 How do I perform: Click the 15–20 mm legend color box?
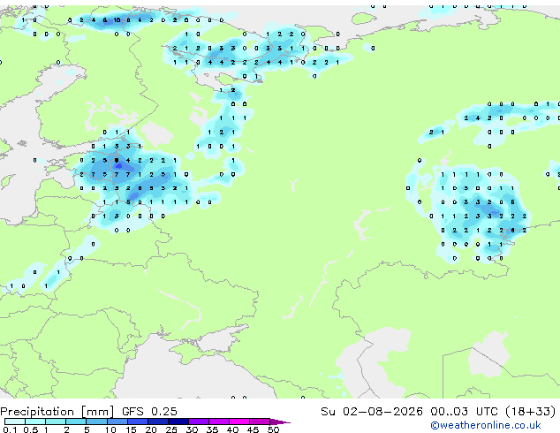point(138,422)
